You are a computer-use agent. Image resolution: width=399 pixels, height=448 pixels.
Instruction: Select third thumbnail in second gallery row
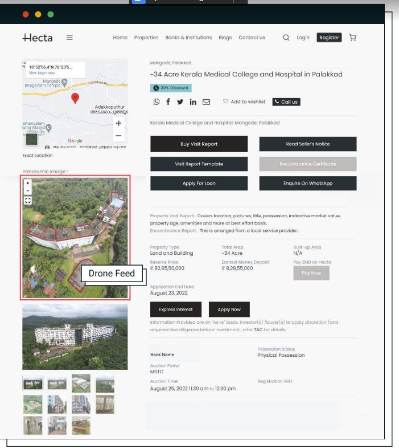(x=81, y=404)
